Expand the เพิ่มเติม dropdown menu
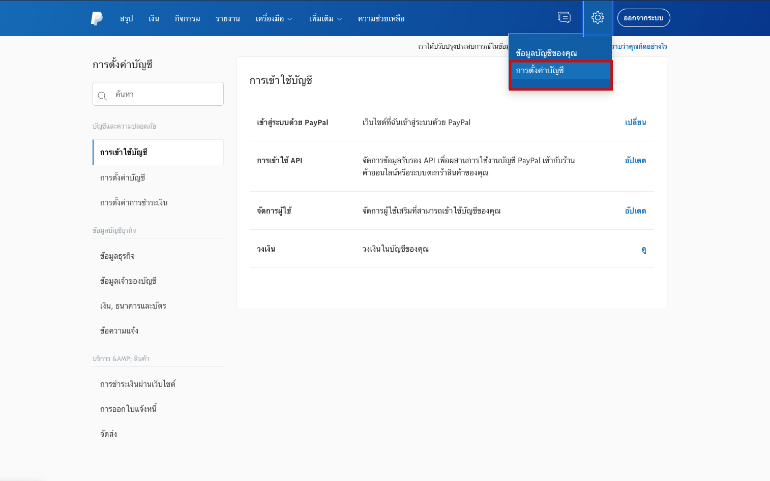This screenshot has width=770, height=481. coord(325,19)
